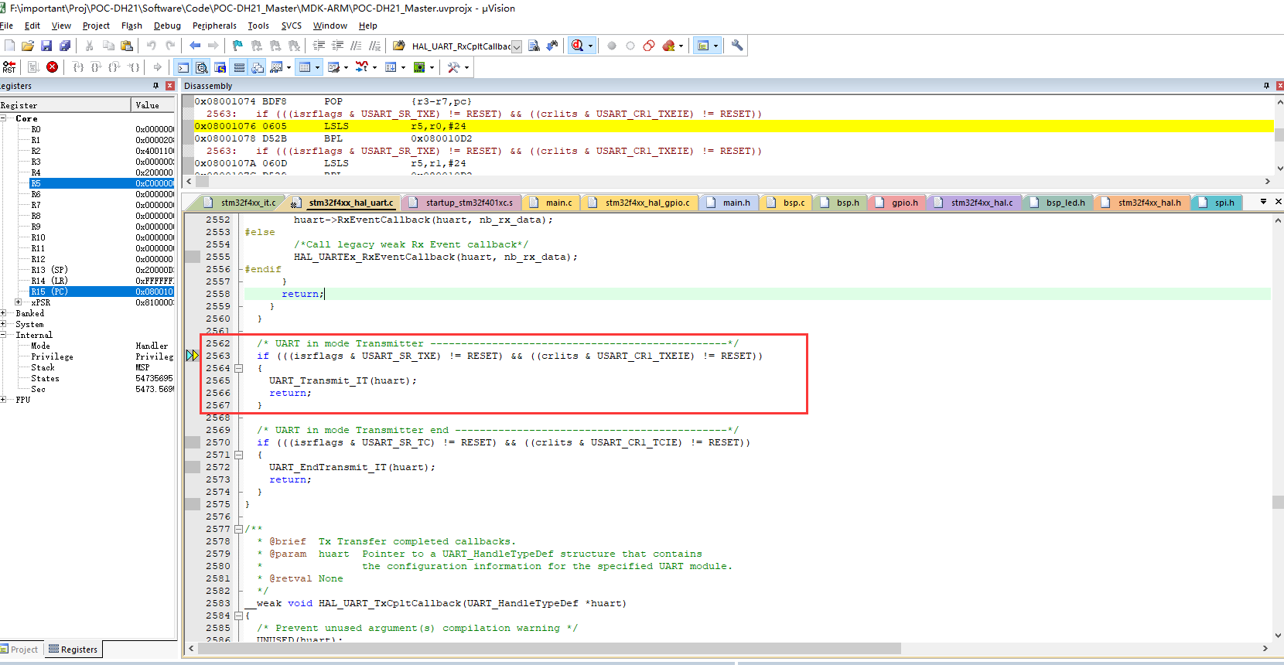Open window layout dropdown arrow
This screenshot has width=1284, height=665.
tap(715, 46)
